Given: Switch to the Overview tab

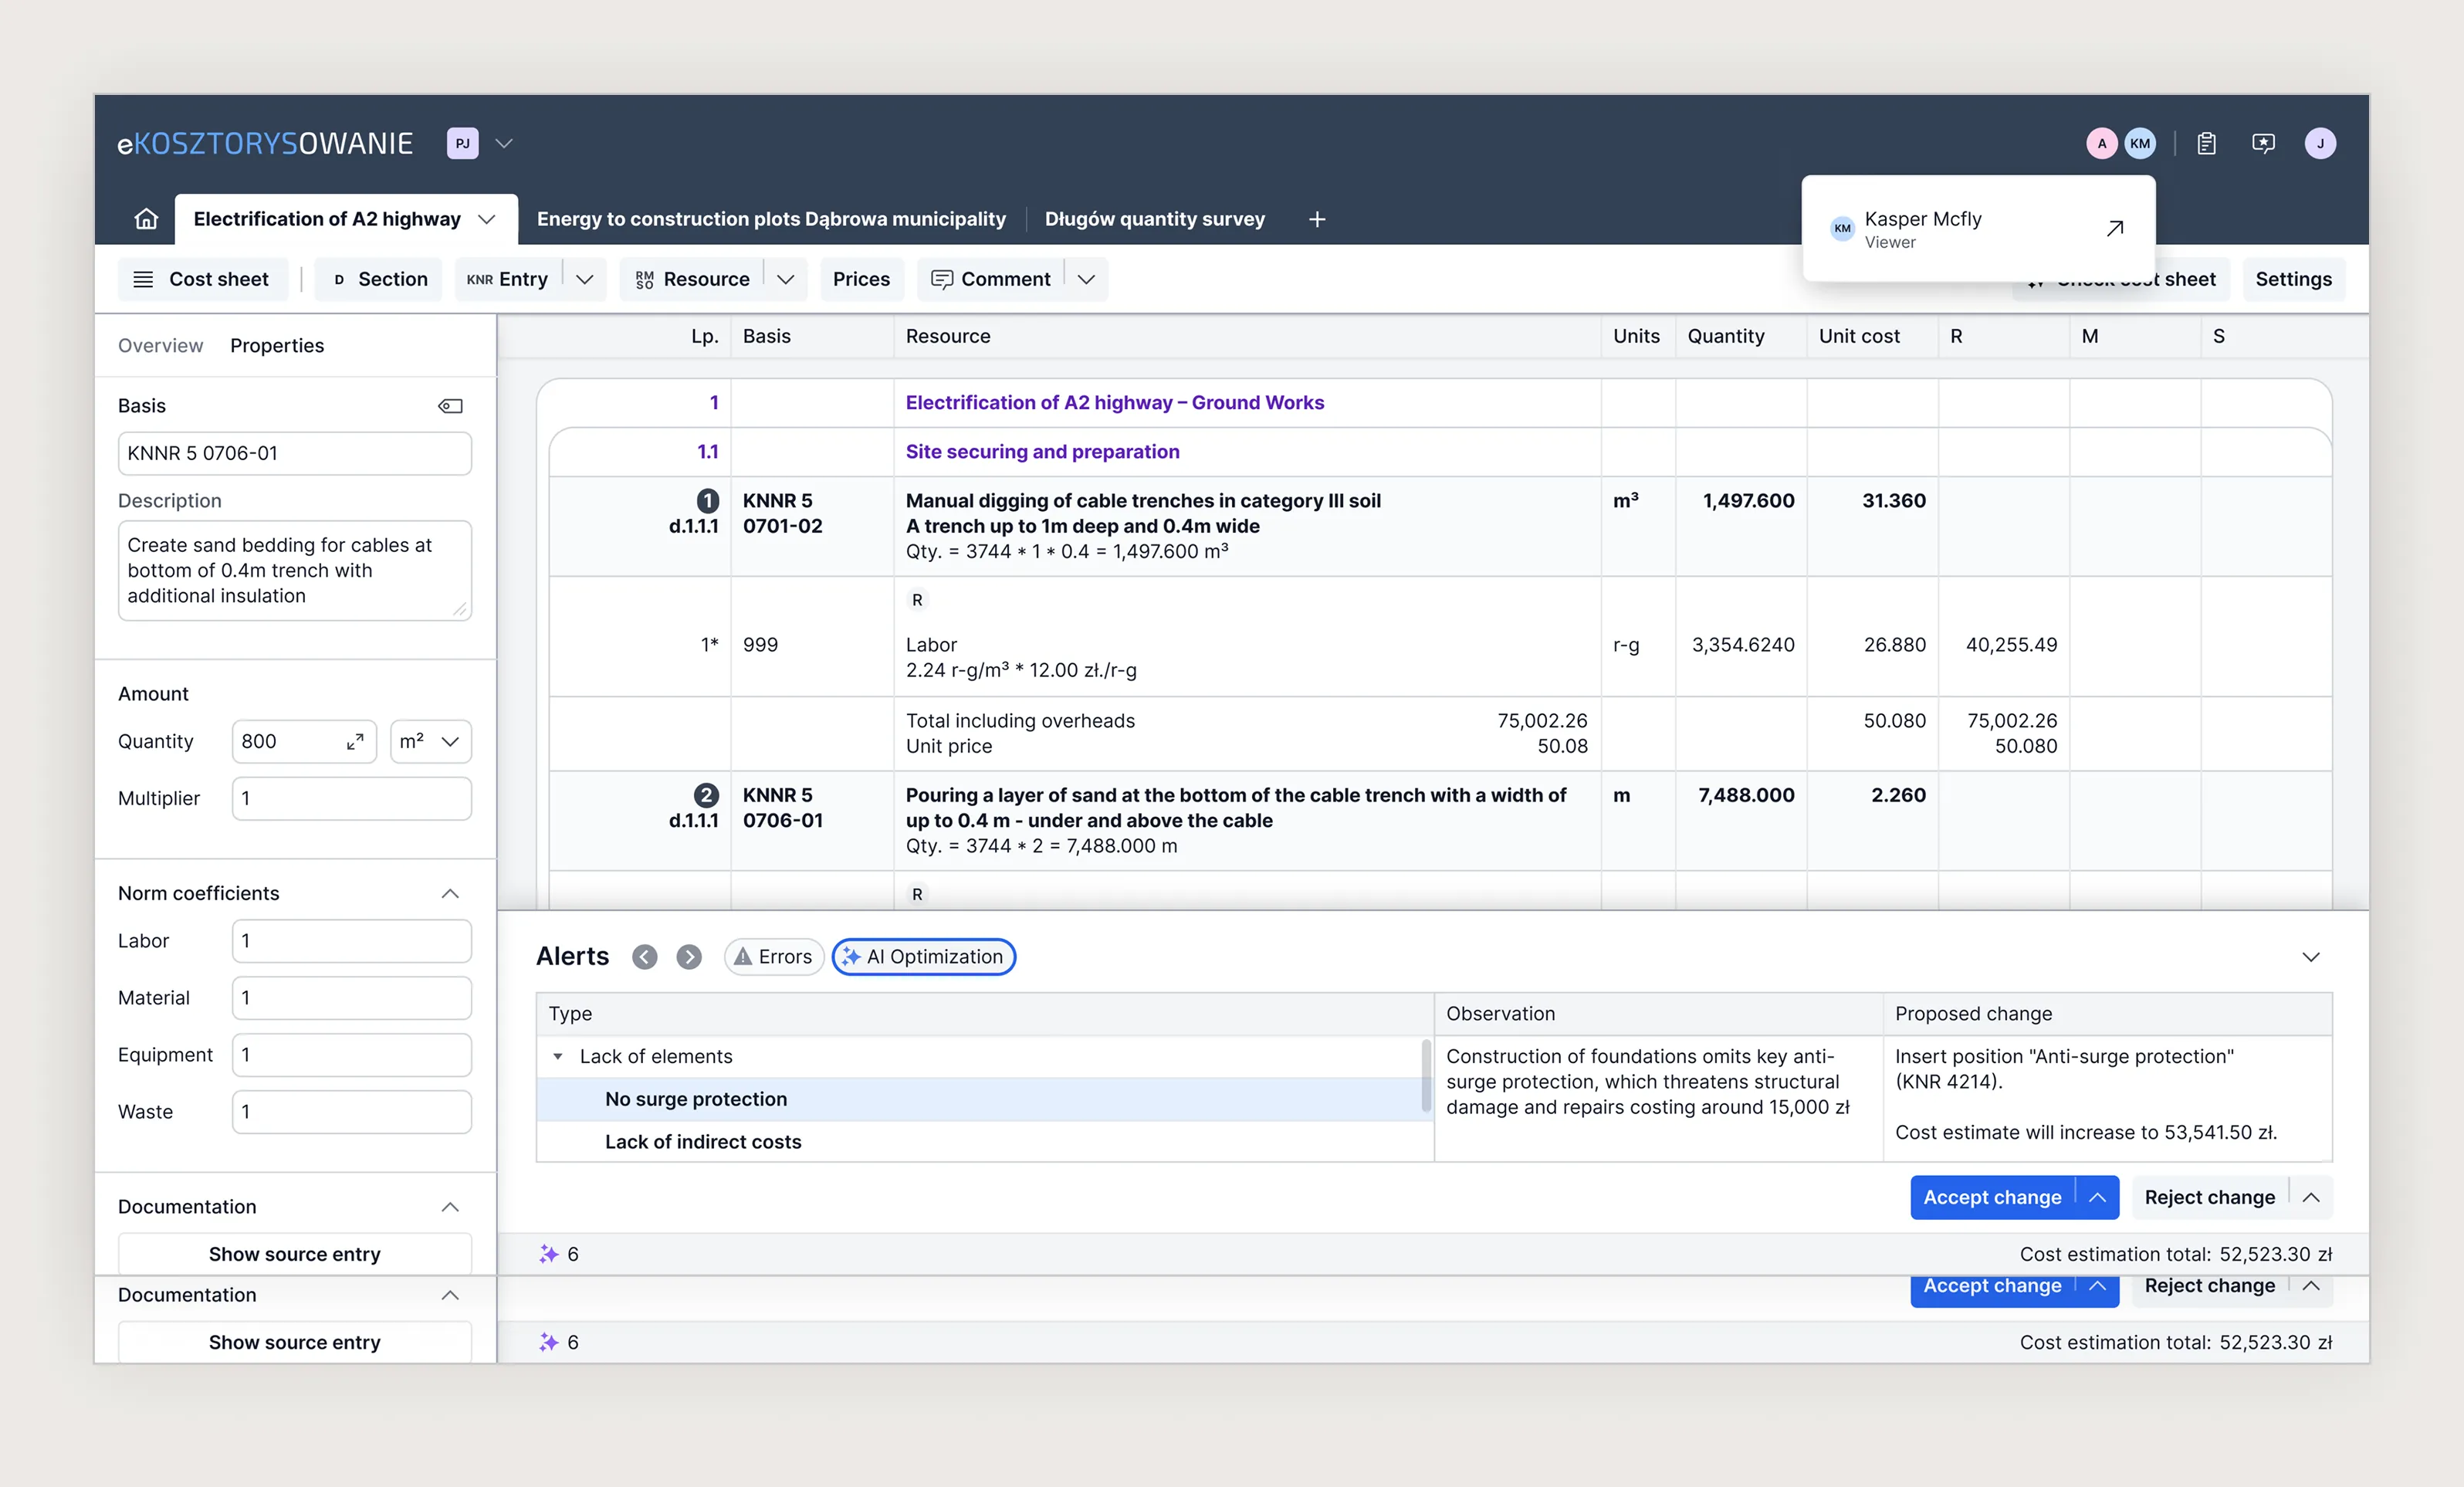Looking at the screenshot, I should 160,346.
